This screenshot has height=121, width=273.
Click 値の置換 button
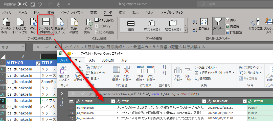[203, 78]
